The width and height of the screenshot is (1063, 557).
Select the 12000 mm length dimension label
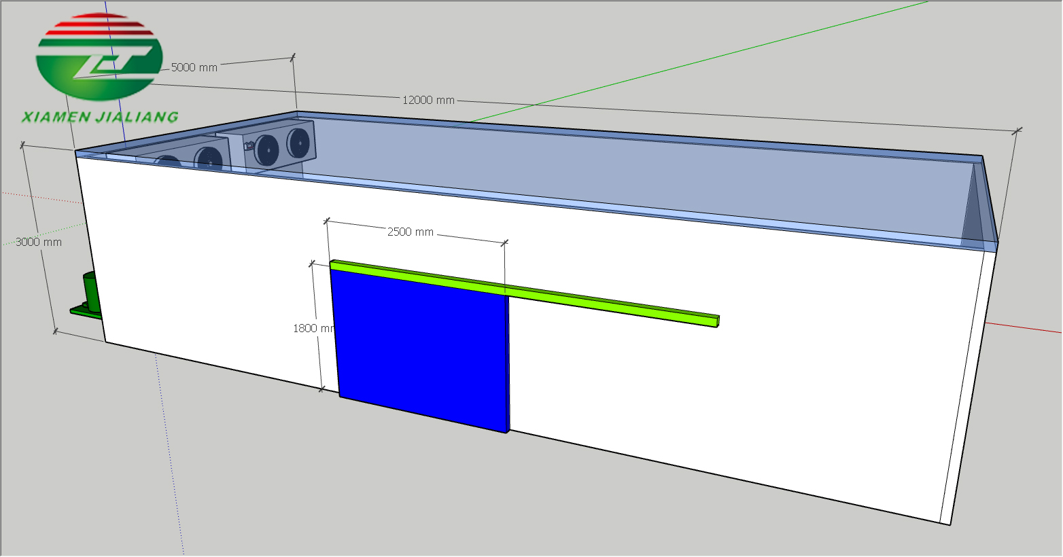point(428,100)
